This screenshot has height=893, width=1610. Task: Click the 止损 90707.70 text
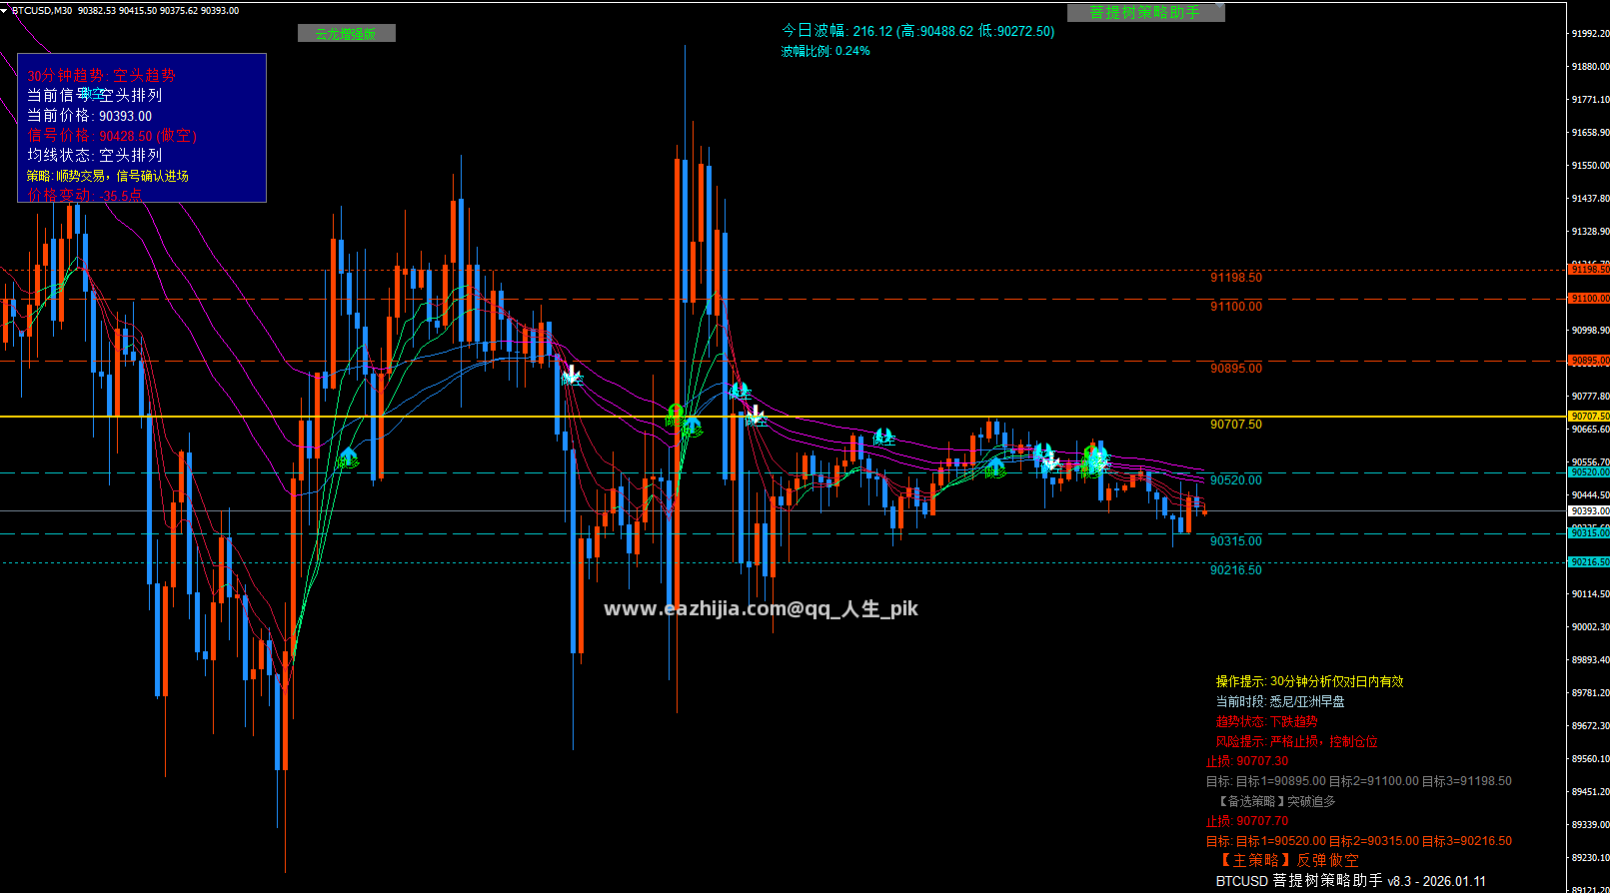click(x=1247, y=820)
